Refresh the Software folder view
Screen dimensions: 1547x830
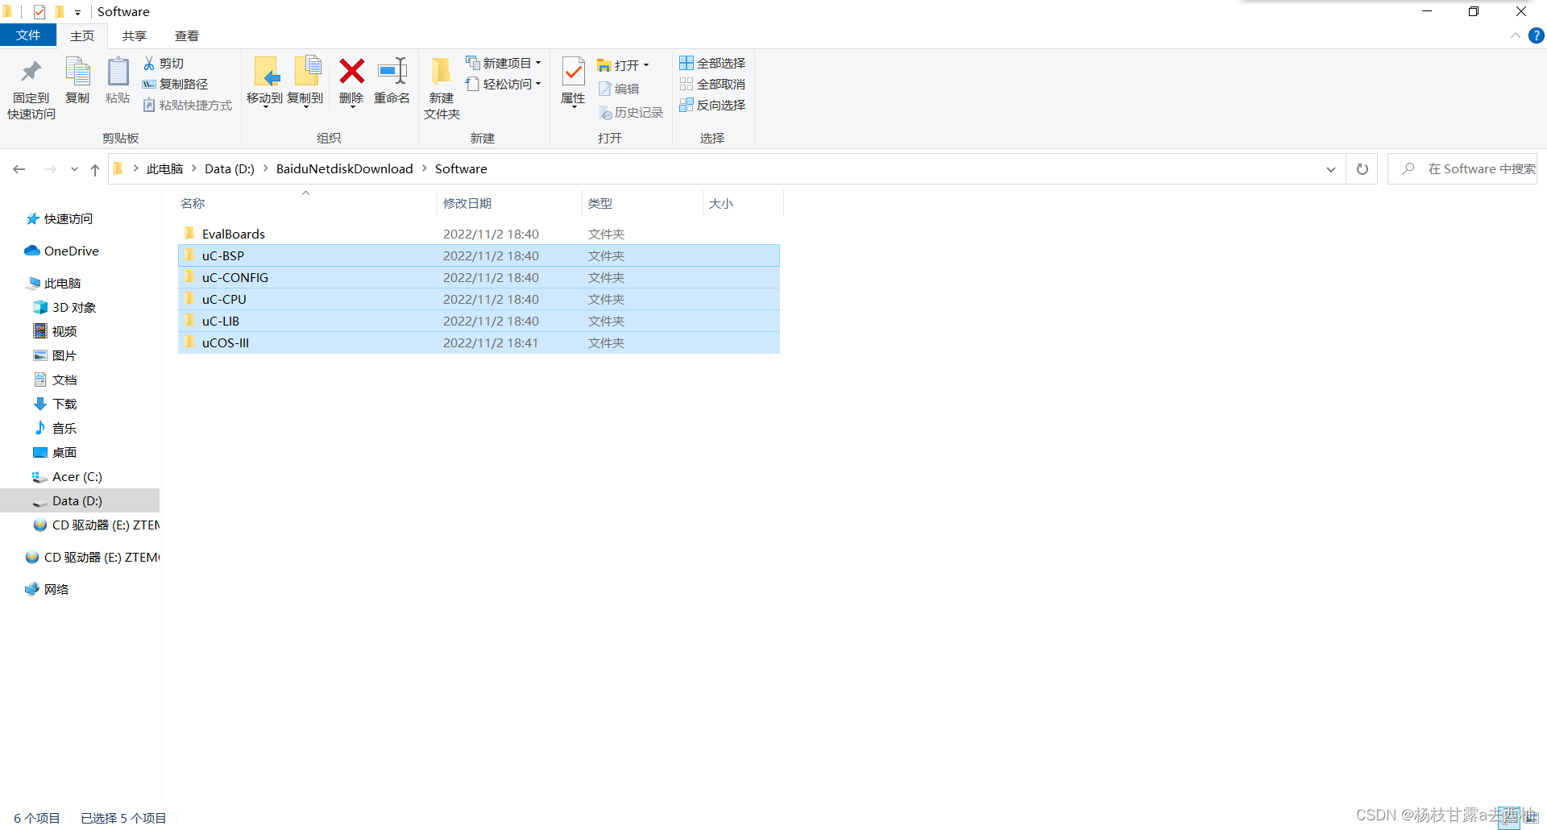click(1362, 168)
